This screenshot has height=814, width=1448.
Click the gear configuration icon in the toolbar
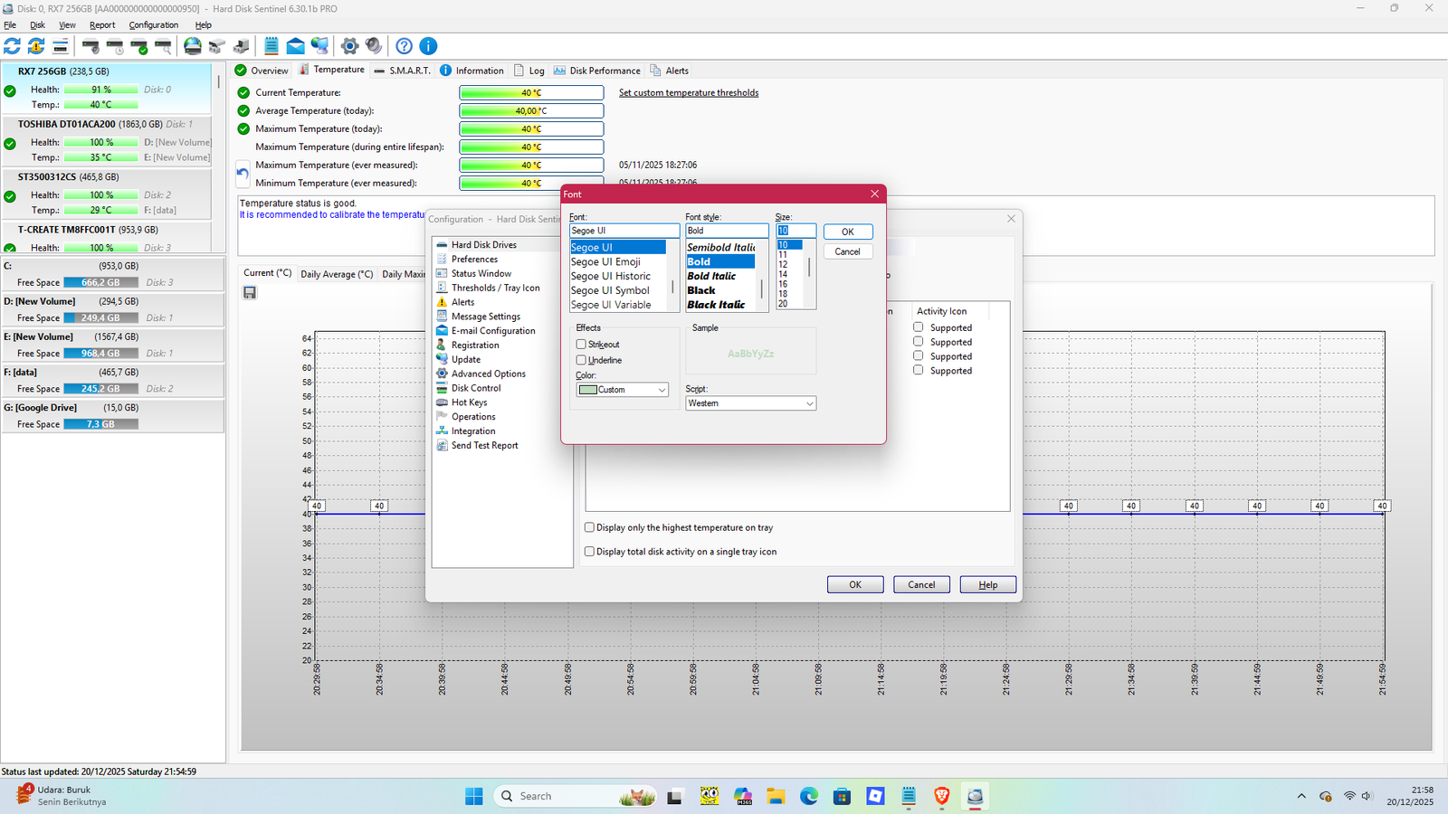click(349, 46)
